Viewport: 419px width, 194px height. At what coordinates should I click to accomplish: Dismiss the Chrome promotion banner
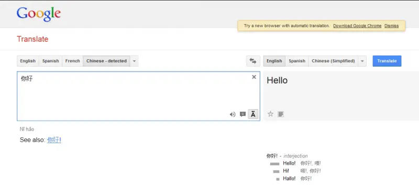click(391, 26)
